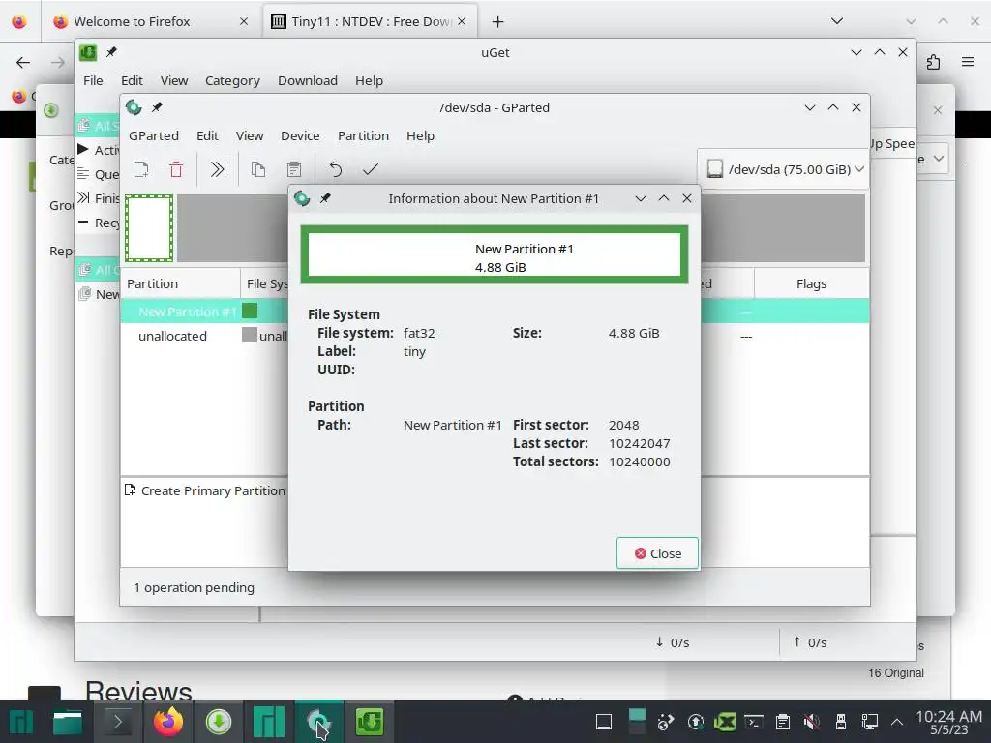
Task: Click the Create Primary Partition pending operation
Action: 205,490
